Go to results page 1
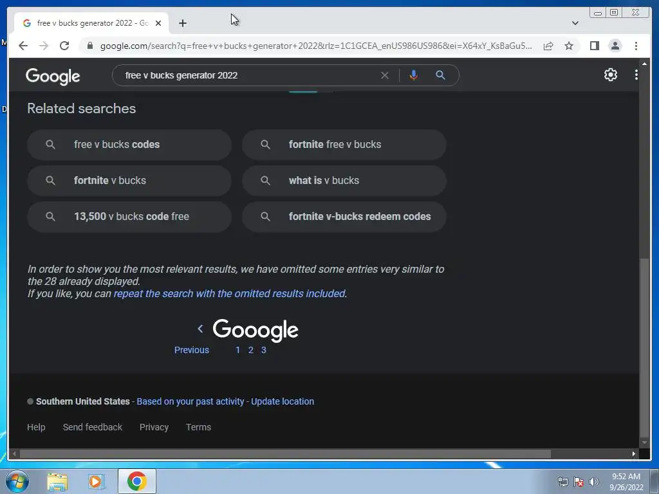This screenshot has height=494, width=659. (x=238, y=350)
